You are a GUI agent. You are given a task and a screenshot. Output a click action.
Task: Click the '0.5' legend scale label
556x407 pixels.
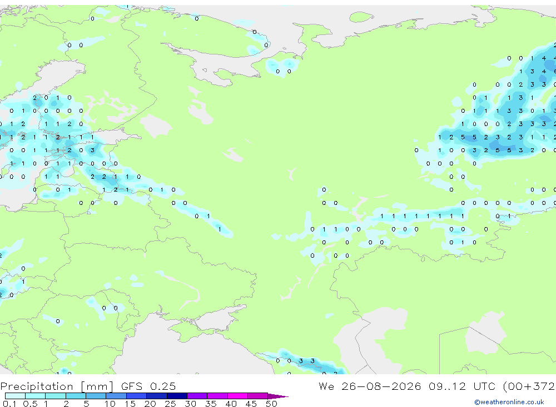coord(30,404)
